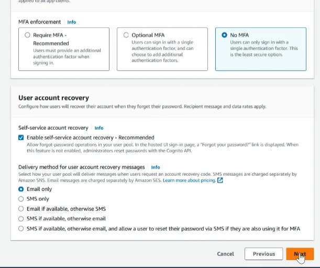320x268 pixels.
Task: Choose Email if available, otherwise SMS
Action: tap(21, 209)
